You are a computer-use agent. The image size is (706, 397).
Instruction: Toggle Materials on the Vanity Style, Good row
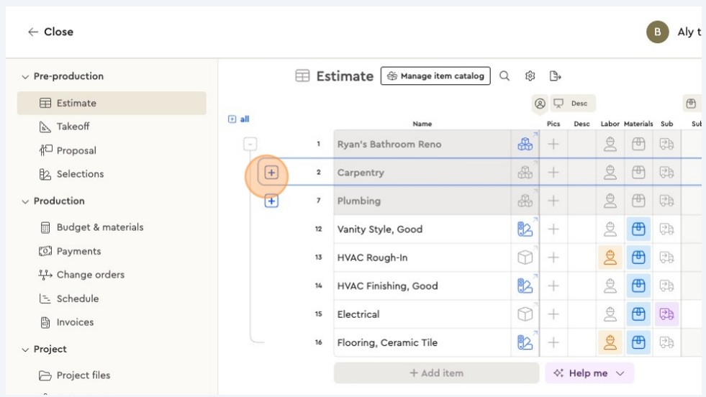coord(638,229)
